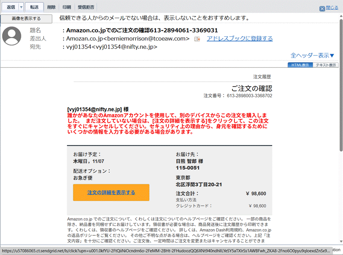Open the dropdown arrow beside 返信
Viewport: 343px width, 255px height.
click(21, 7)
